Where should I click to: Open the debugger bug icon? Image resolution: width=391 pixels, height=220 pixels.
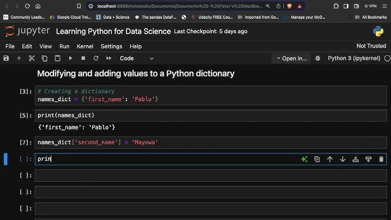click(x=317, y=58)
